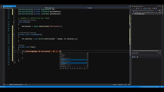This screenshot has width=164, height=92.
Task: Click the Projektmappen-Explorer horizontal scrollbar
Action: point(146,51)
